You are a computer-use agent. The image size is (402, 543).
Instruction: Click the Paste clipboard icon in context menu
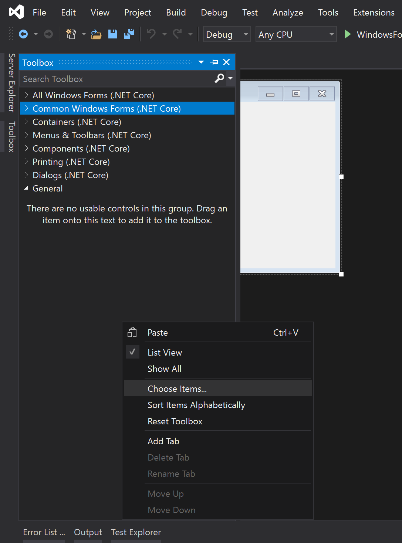[132, 332]
